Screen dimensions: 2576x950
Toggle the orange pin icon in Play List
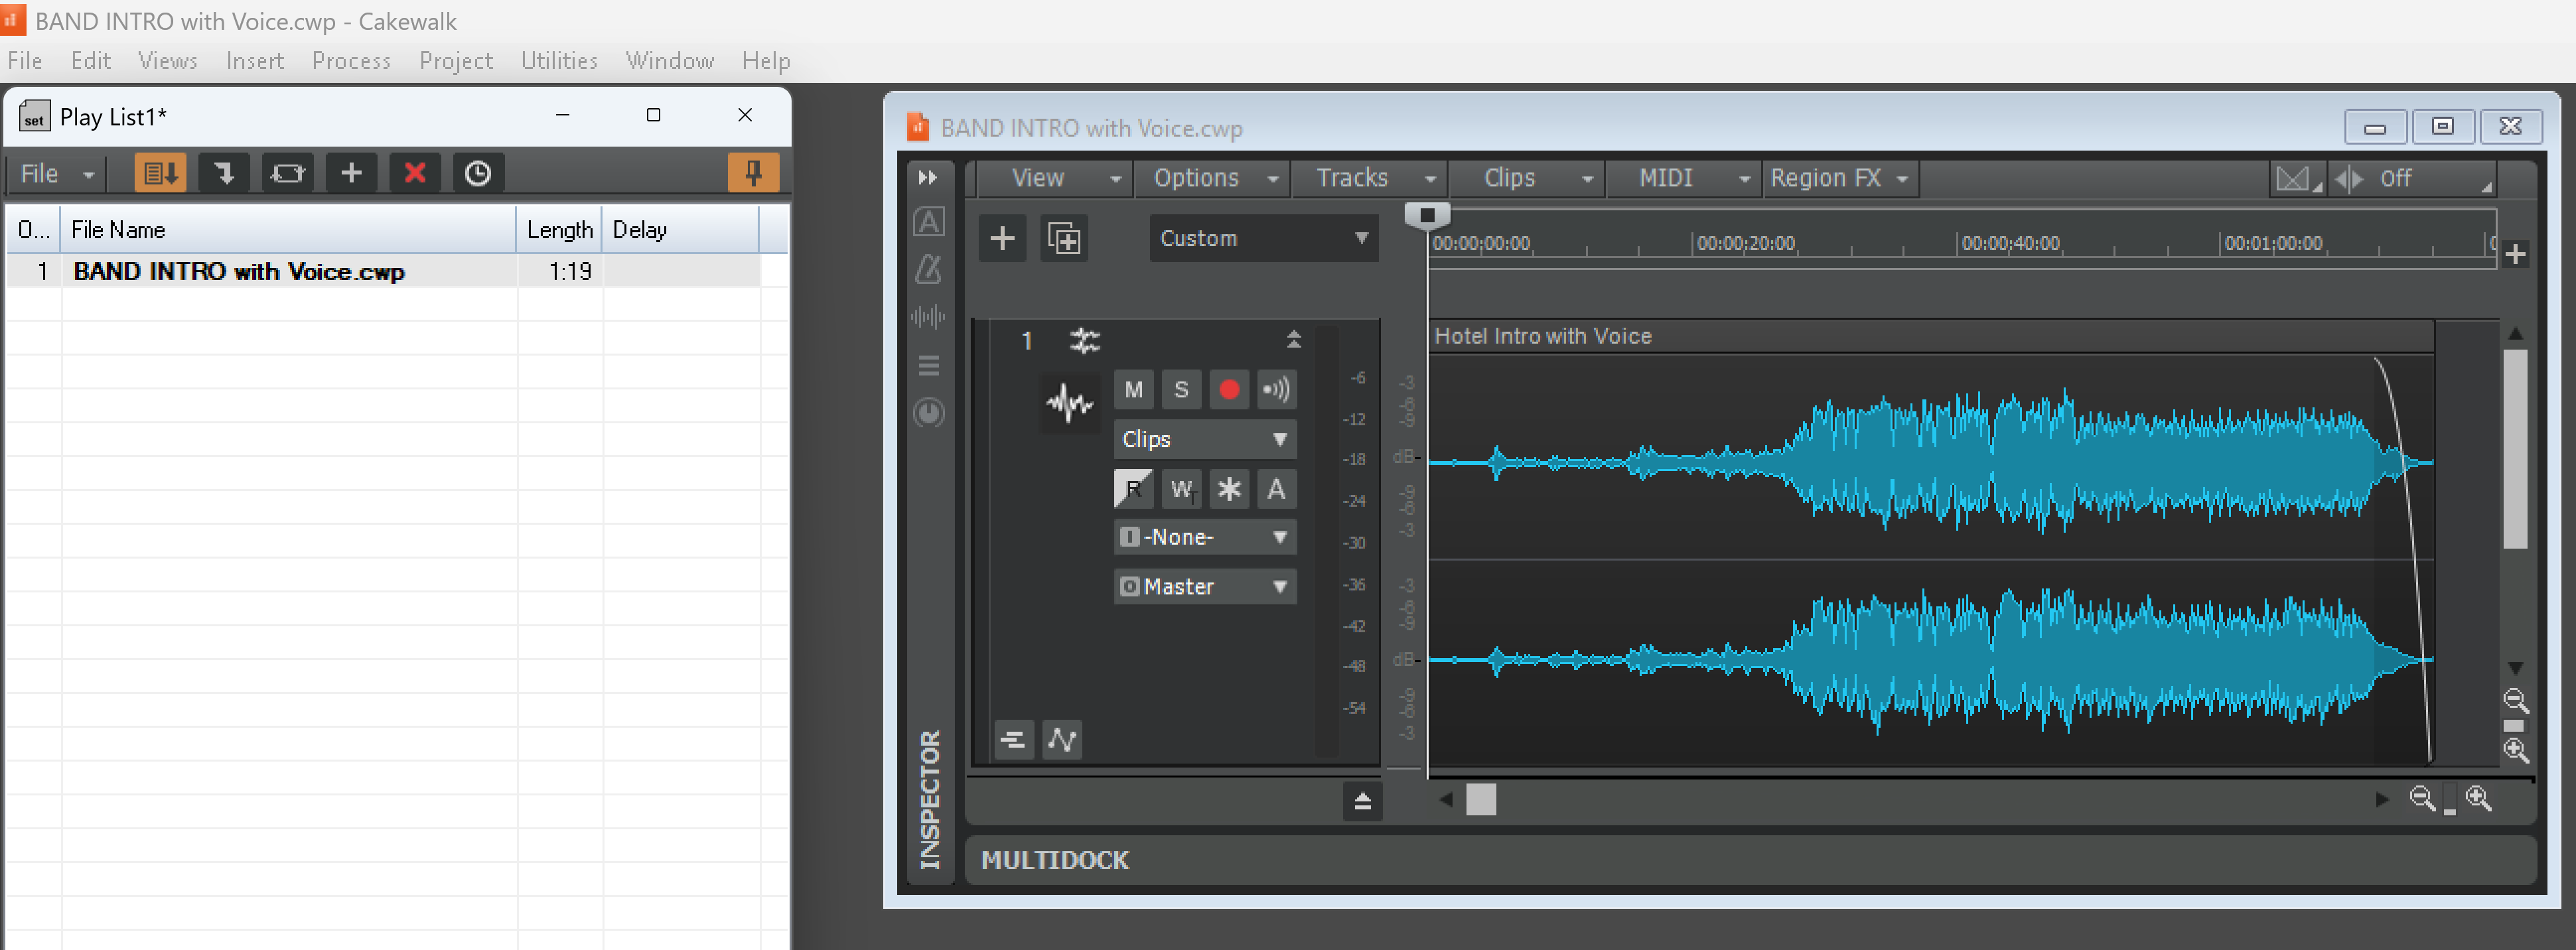[x=753, y=173]
